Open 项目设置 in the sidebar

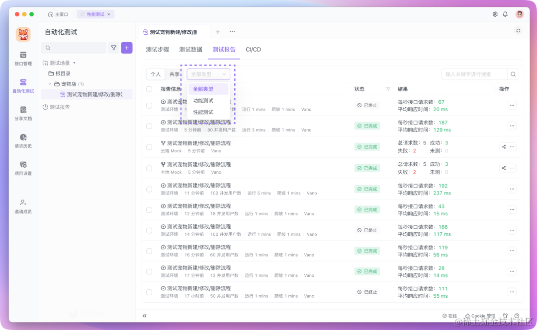tap(23, 168)
